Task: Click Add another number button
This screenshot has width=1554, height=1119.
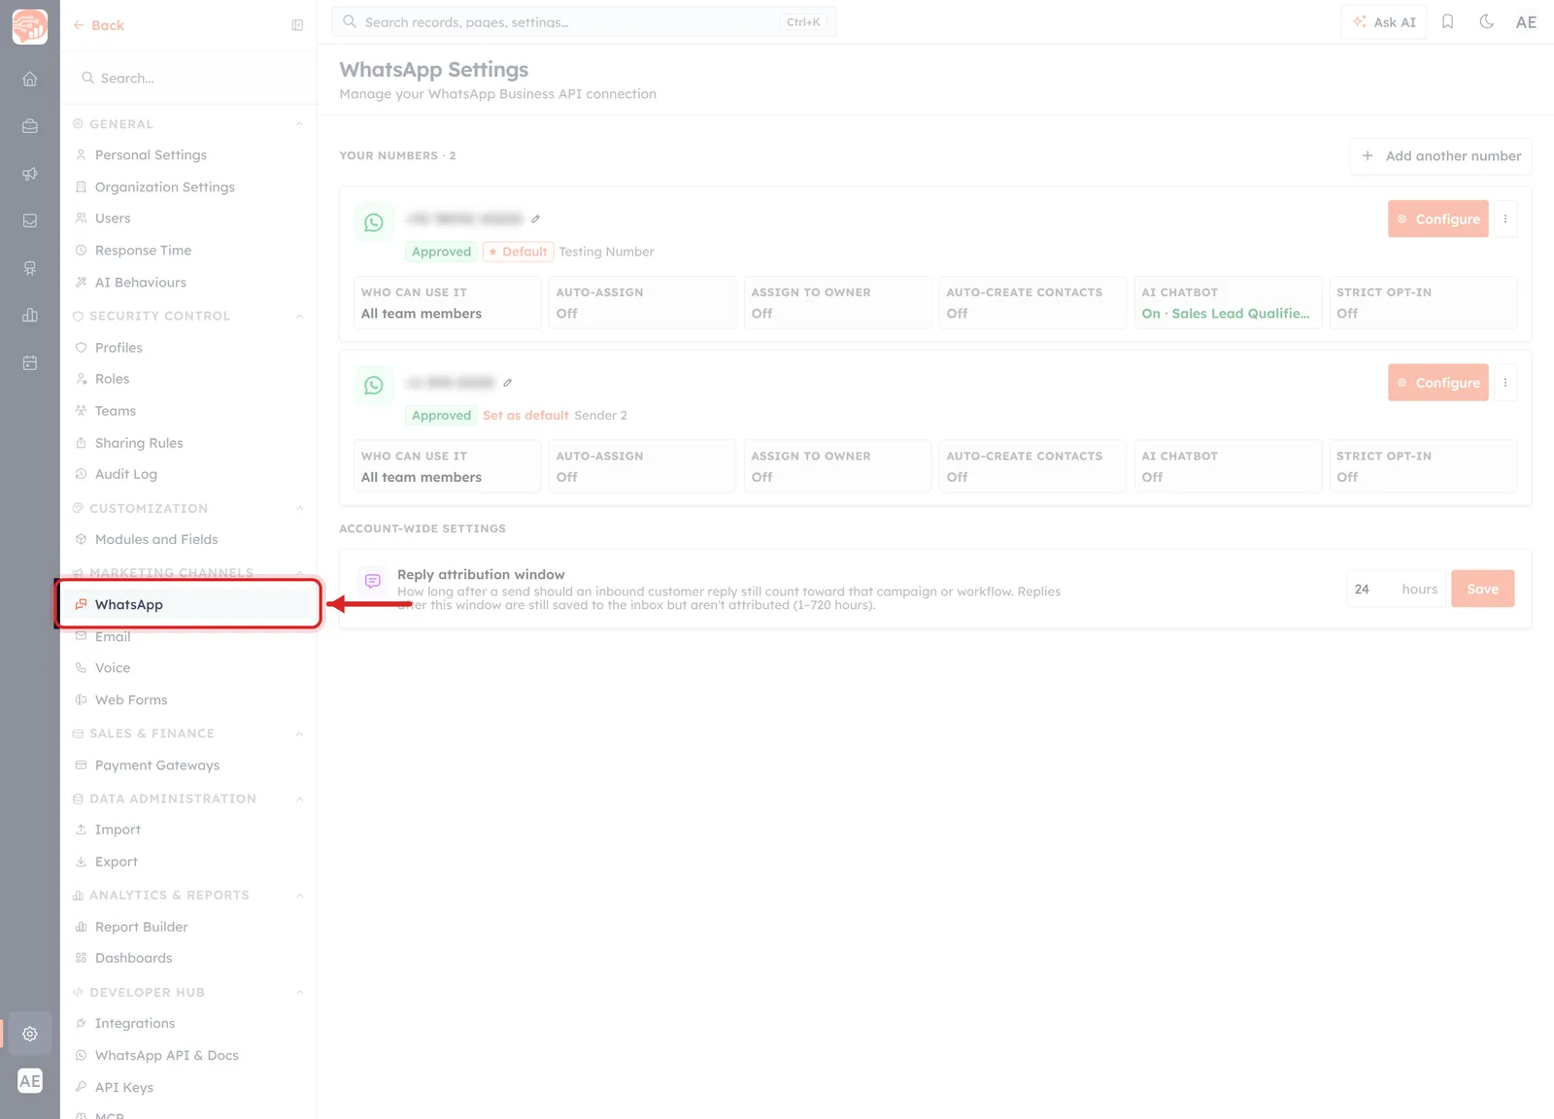Action: (x=1440, y=156)
